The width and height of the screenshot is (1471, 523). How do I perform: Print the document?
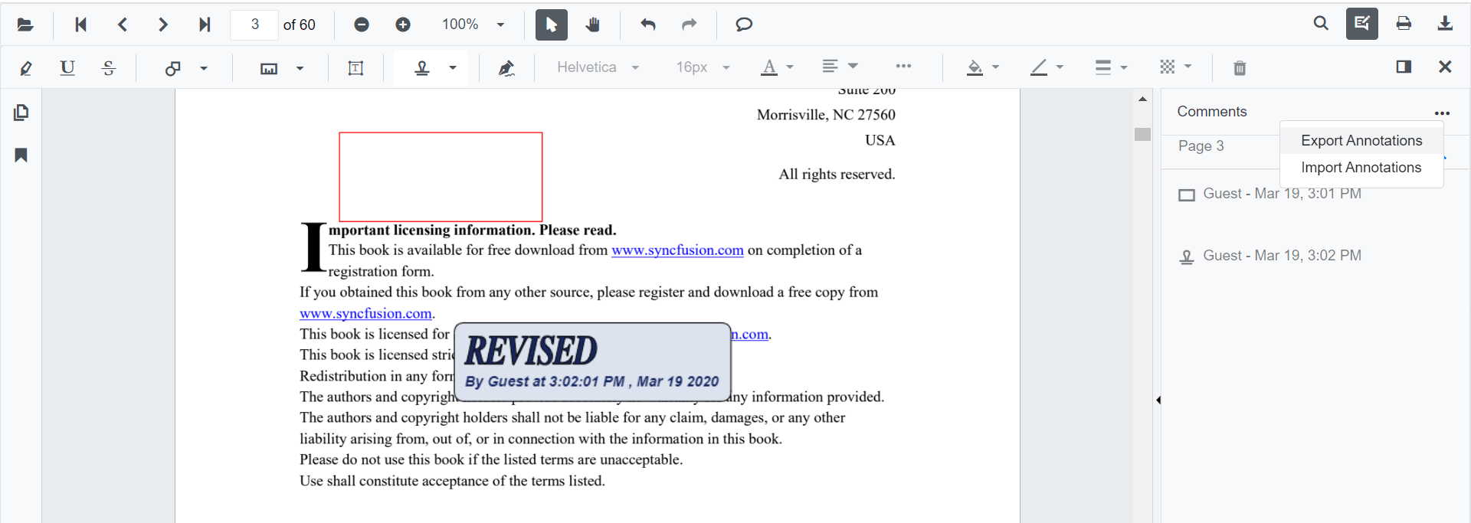tap(1404, 24)
